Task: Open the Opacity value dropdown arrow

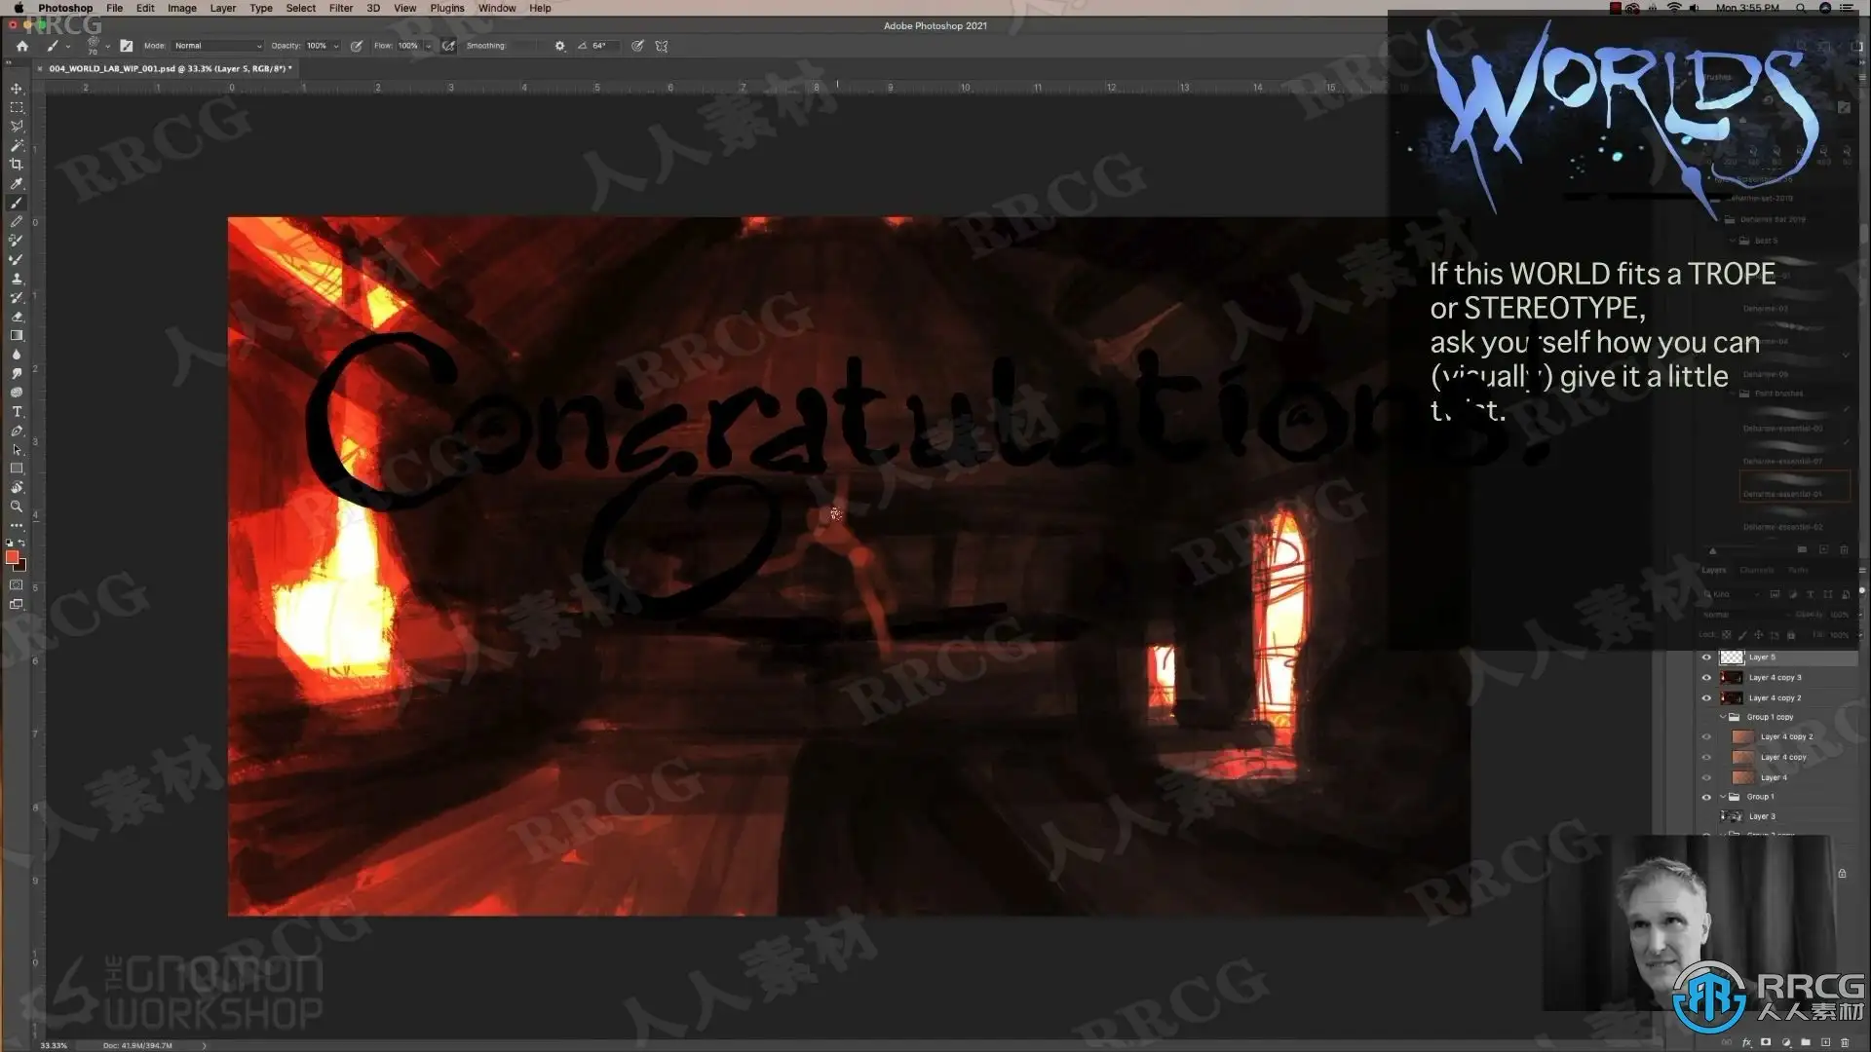Action: pos(336,46)
